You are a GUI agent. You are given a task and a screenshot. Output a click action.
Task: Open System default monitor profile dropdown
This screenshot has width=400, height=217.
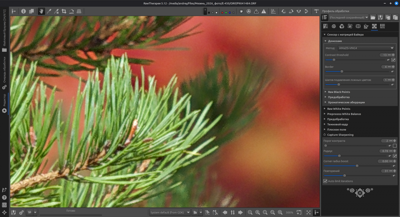[170, 212]
